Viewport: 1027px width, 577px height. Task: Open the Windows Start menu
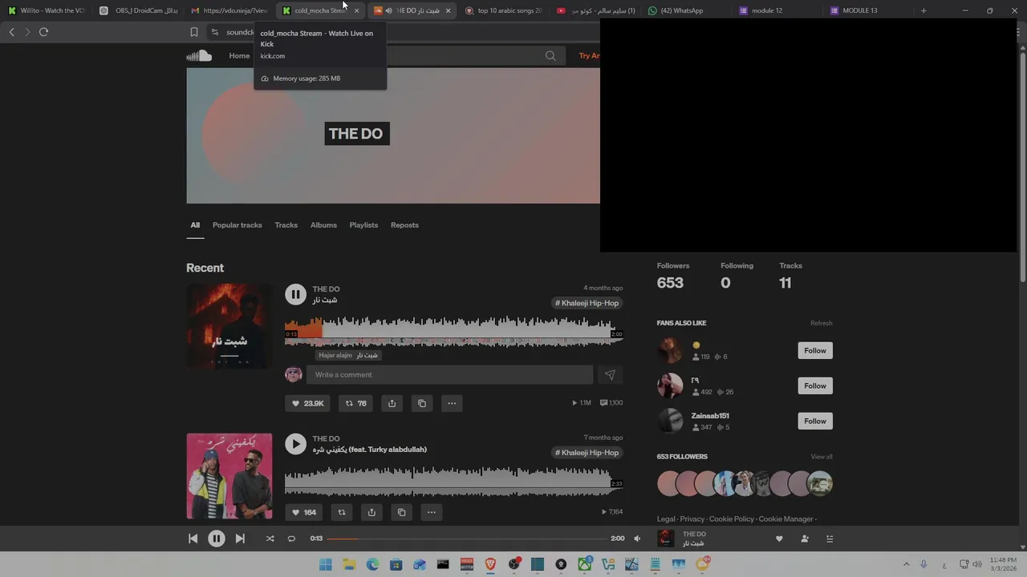tap(325, 565)
